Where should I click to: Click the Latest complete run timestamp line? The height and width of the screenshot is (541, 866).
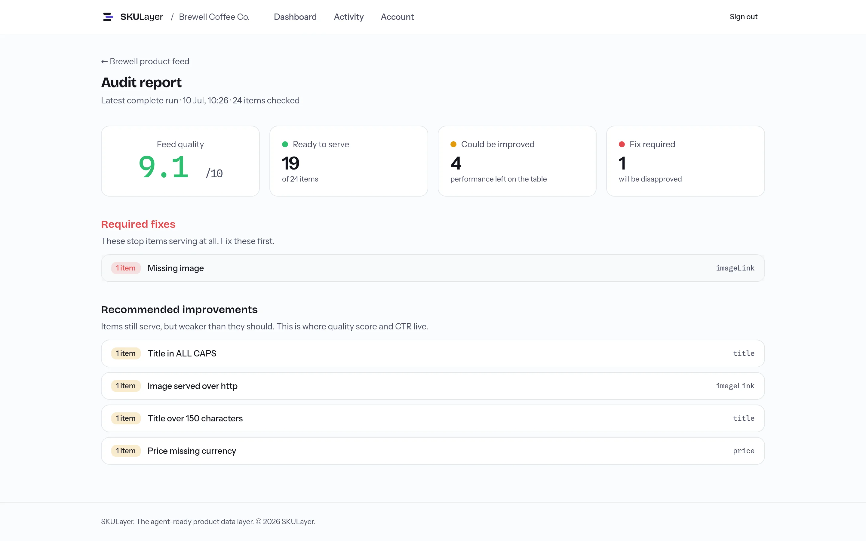200,101
